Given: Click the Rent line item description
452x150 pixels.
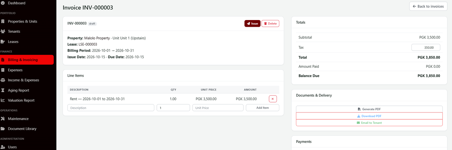Looking at the screenshot, I should [97, 99].
